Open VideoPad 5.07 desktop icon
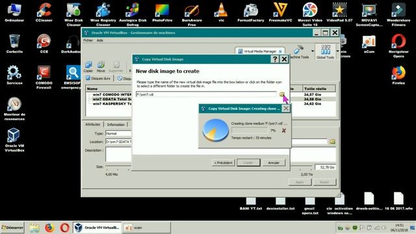 [339, 12]
